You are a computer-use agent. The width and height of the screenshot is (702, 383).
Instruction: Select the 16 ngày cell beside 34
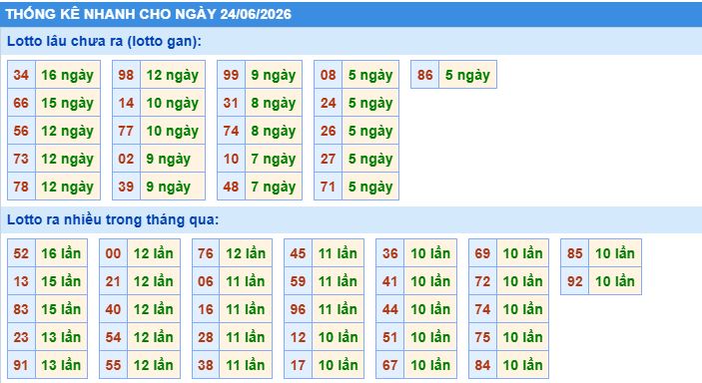[68, 75]
